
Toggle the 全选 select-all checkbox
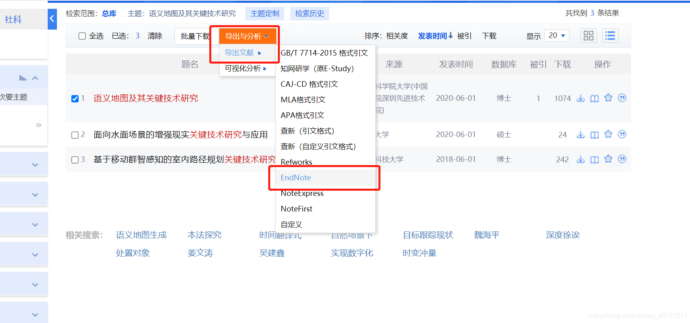pos(82,36)
